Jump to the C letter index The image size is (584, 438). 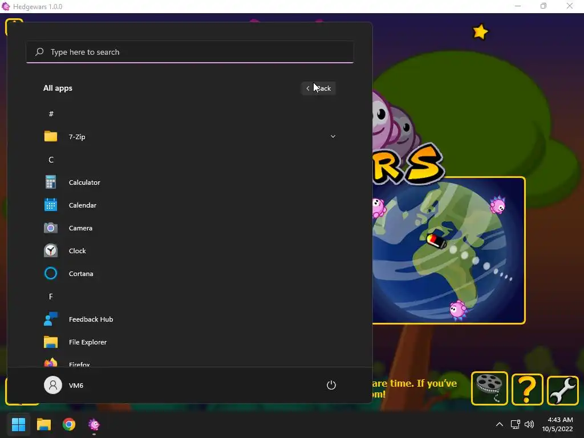coord(51,160)
